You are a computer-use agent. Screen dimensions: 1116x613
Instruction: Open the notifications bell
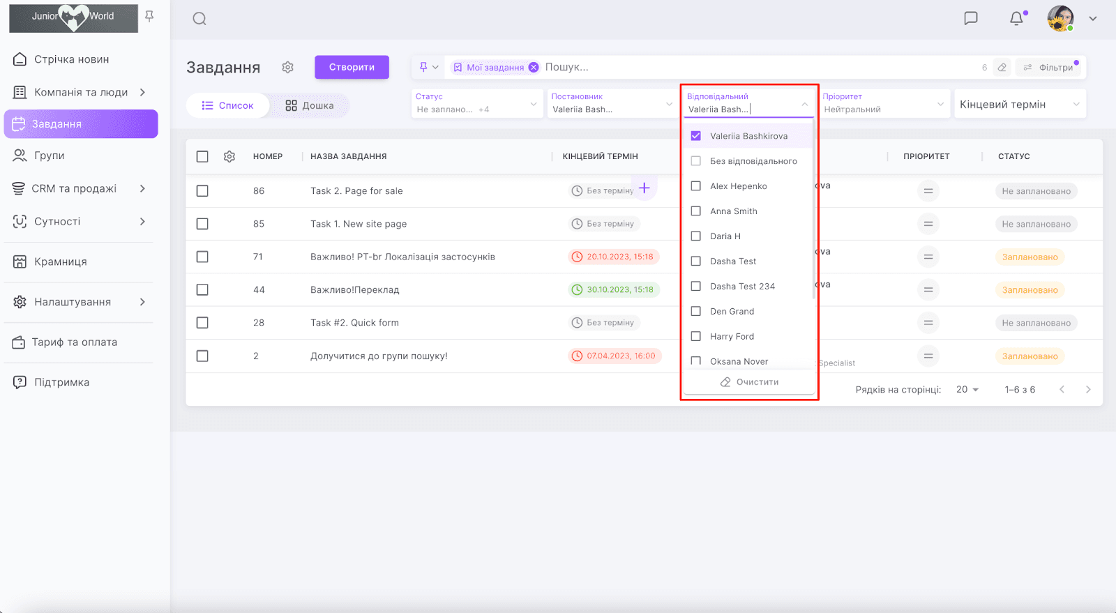click(x=1016, y=19)
